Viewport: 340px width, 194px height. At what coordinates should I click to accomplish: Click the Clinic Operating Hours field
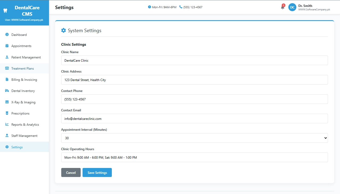click(194, 157)
